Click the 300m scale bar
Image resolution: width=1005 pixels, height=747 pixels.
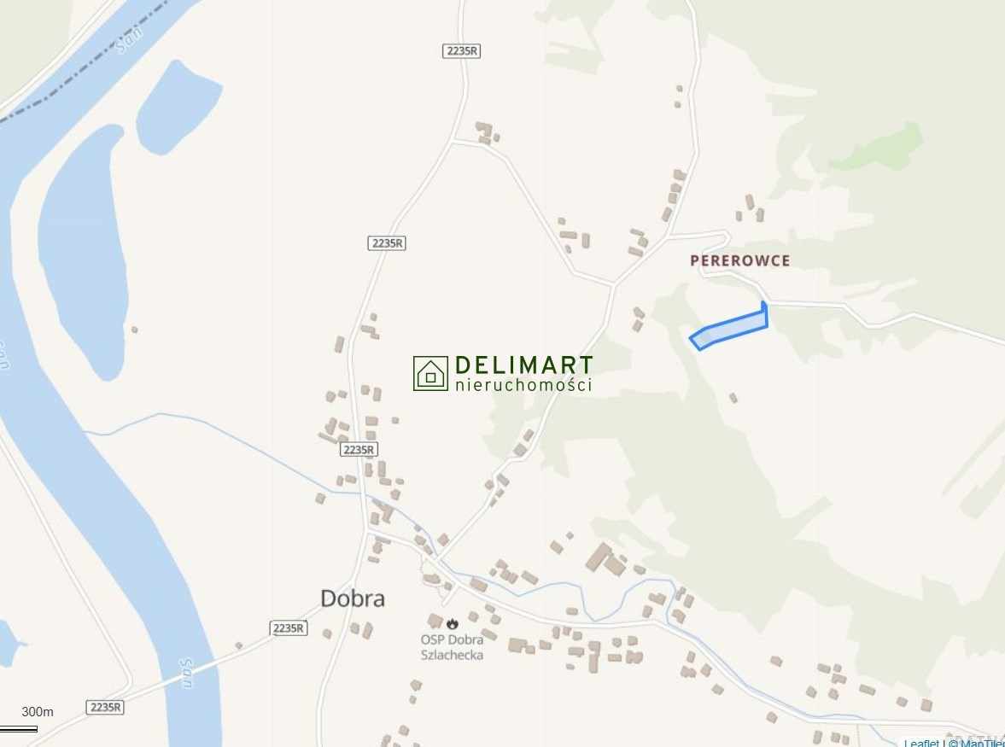pyautogui.click(x=19, y=728)
